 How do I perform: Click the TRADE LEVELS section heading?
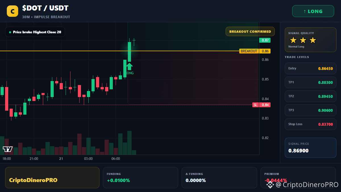click(x=297, y=57)
